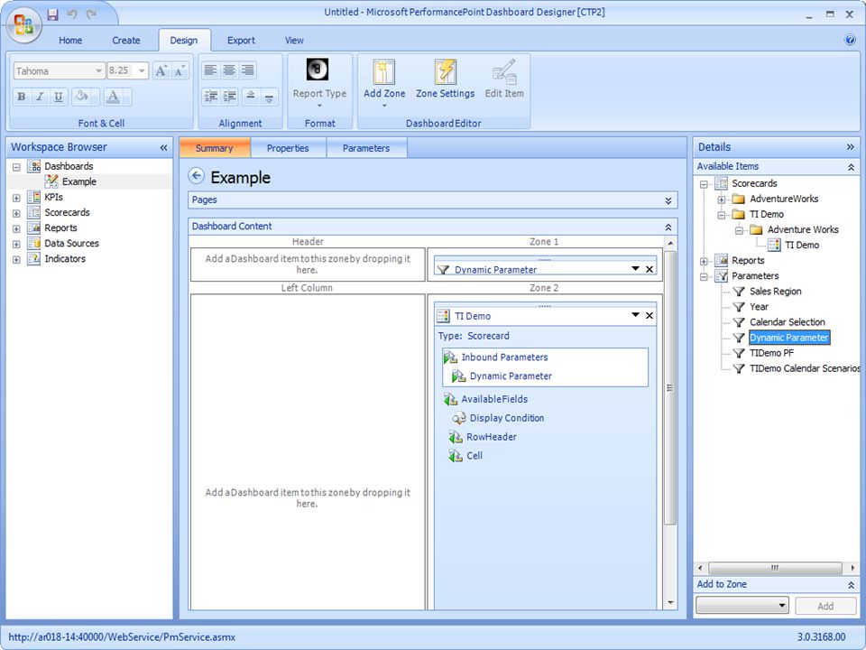
Task: Align text right
Action: 248,70
